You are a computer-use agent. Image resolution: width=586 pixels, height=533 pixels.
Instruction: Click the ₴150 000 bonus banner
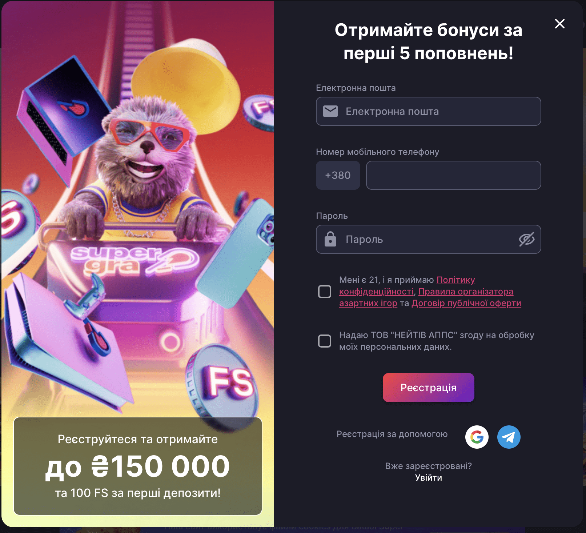[138, 466]
